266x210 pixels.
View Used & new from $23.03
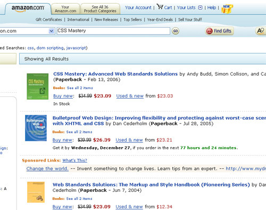pyautogui.click(x=130, y=96)
